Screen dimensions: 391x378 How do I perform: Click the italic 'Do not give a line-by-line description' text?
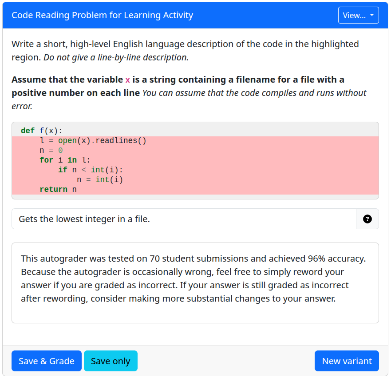coord(116,58)
